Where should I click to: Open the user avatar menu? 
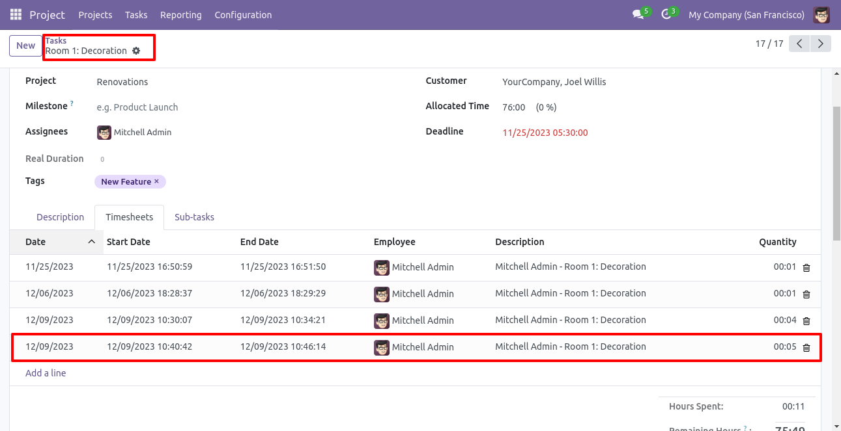tap(821, 14)
